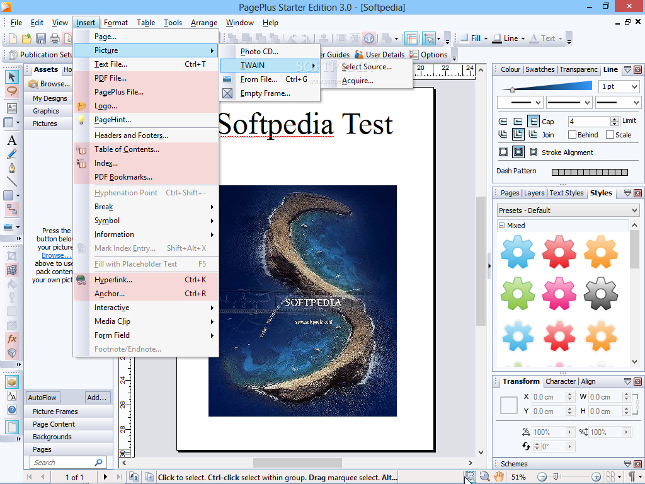Screen dimensions: 645x484
Task: Select the Straight Line tool
Action: pos(11,181)
